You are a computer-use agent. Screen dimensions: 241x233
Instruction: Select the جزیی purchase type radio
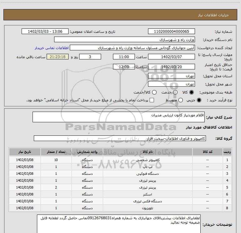point(199,100)
